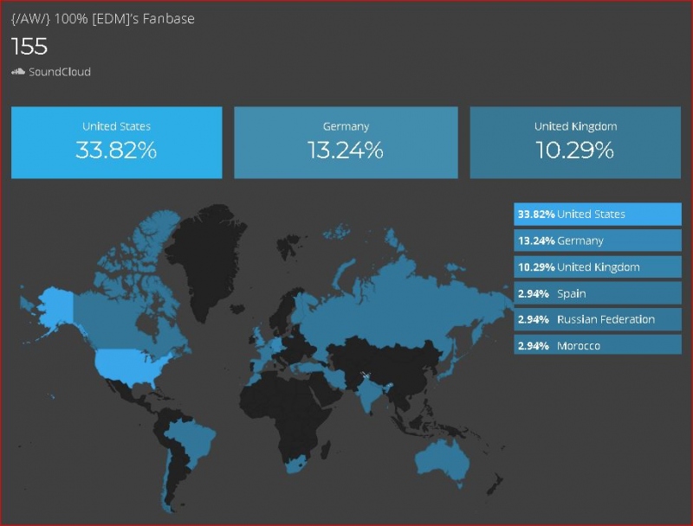Select the United States 33.82% top card

pos(116,142)
